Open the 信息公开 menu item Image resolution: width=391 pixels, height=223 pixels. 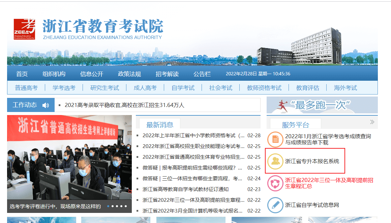pyautogui.click(x=92, y=74)
